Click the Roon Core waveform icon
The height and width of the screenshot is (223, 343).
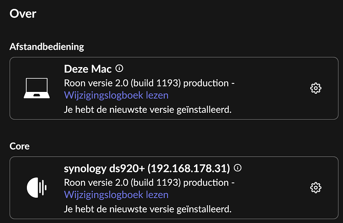[x=37, y=188]
